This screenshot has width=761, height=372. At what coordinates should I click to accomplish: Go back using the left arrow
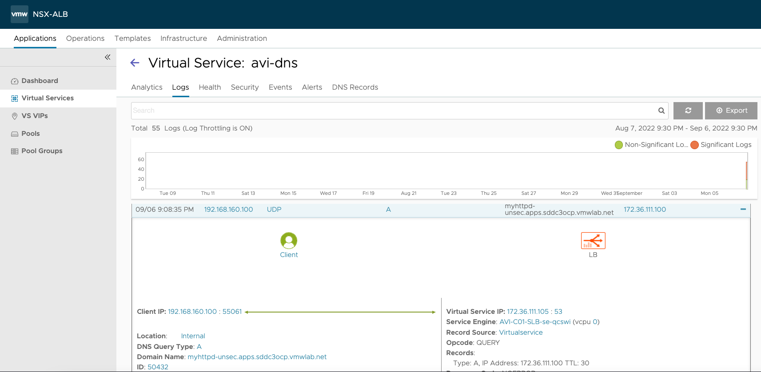[x=135, y=63]
